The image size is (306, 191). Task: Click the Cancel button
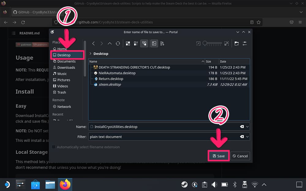(x=240, y=156)
